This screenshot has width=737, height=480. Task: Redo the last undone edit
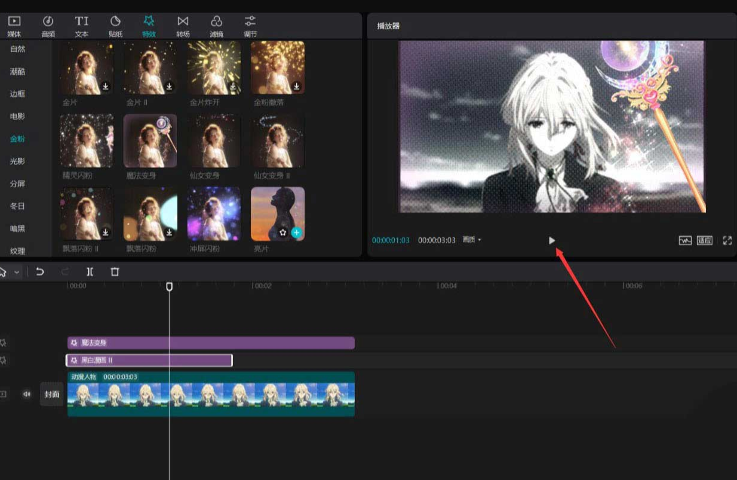(x=65, y=272)
